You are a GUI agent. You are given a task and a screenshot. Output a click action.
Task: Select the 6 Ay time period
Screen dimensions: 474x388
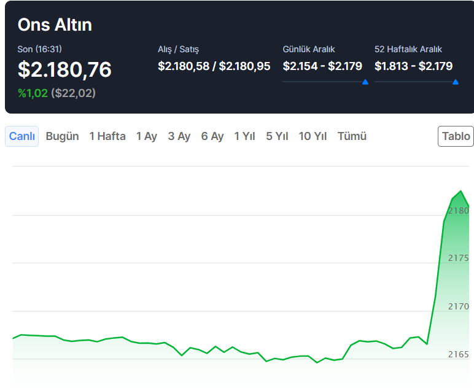click(x=212, y=136)
